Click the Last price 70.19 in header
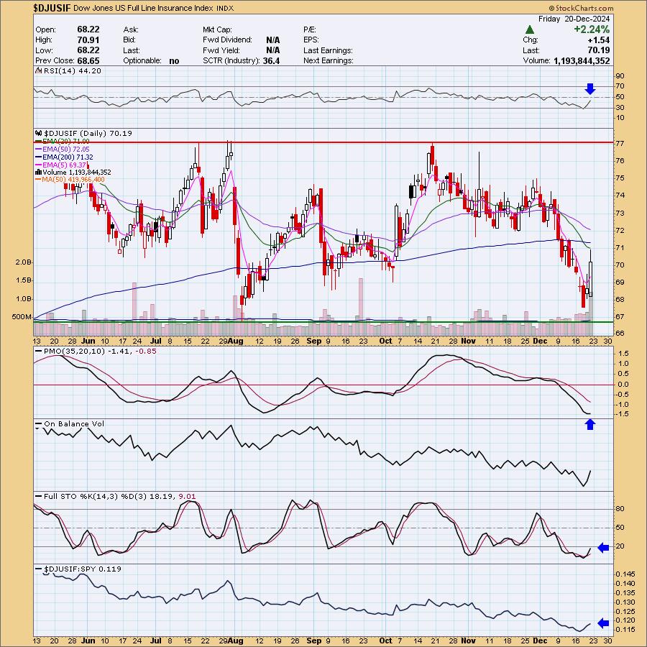Image resolution: width=647 pixels, height=647 pixels. pyautogui.click(x=598, y=50)
